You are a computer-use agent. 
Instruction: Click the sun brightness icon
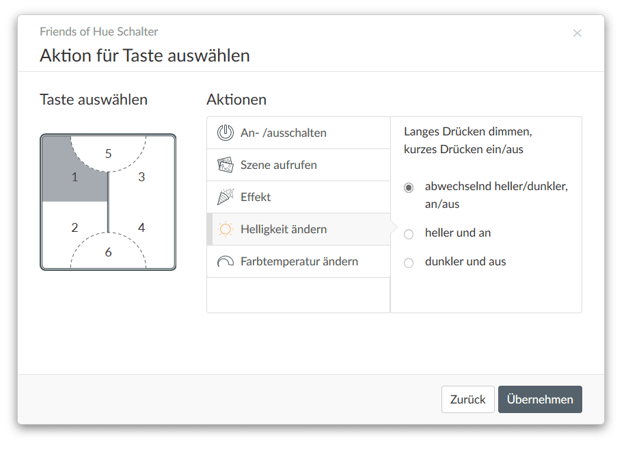pos(226,229)
